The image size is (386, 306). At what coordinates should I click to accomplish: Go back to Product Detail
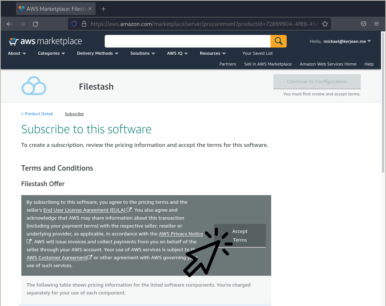click(x=37, y=114)
